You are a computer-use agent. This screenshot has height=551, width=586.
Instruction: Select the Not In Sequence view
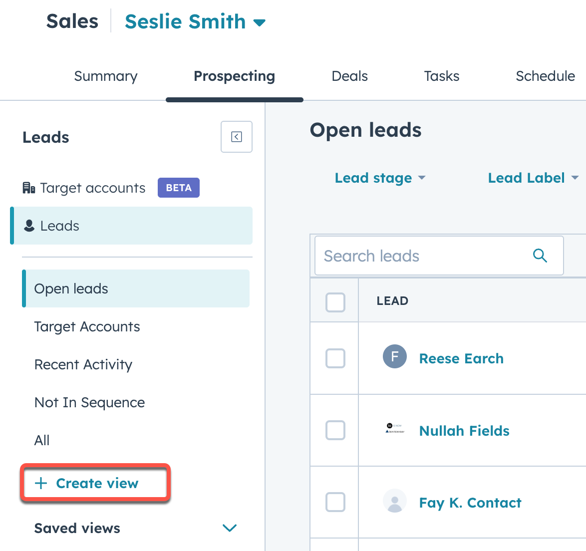[x=89, y=402]
